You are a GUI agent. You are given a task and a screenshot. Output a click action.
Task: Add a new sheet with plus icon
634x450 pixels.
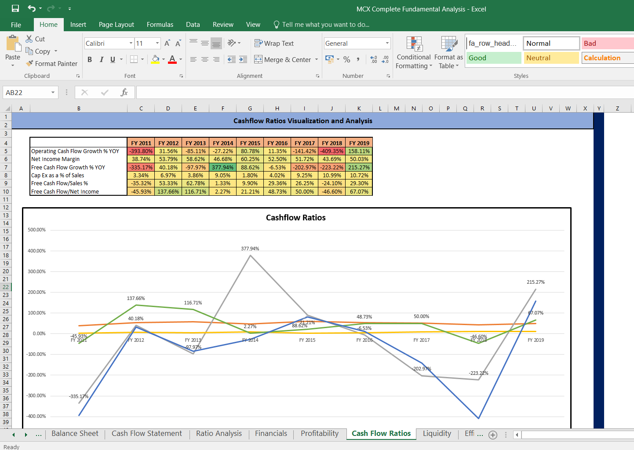click(493, 435)
